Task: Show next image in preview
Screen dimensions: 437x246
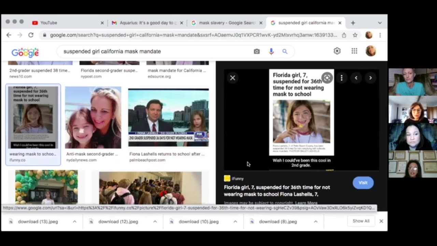Action: pos(370,78)
